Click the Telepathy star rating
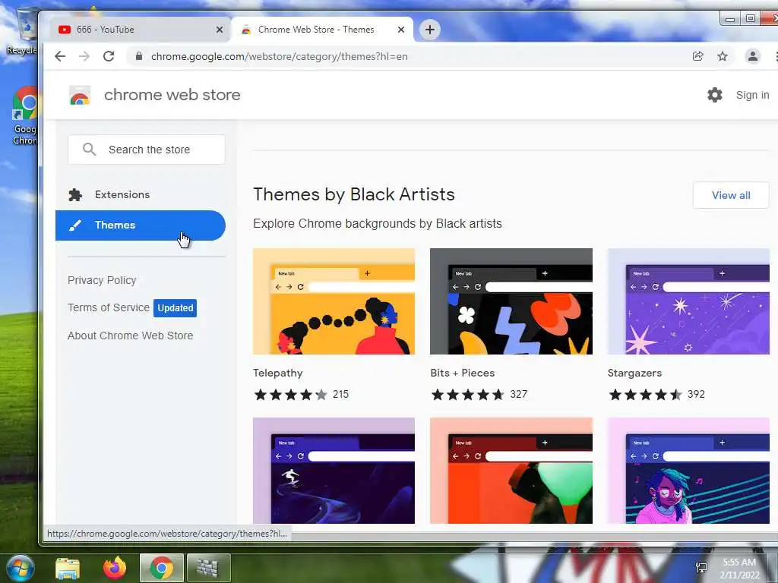The height and width of the screenshot is (583, 778). (291, 395)
